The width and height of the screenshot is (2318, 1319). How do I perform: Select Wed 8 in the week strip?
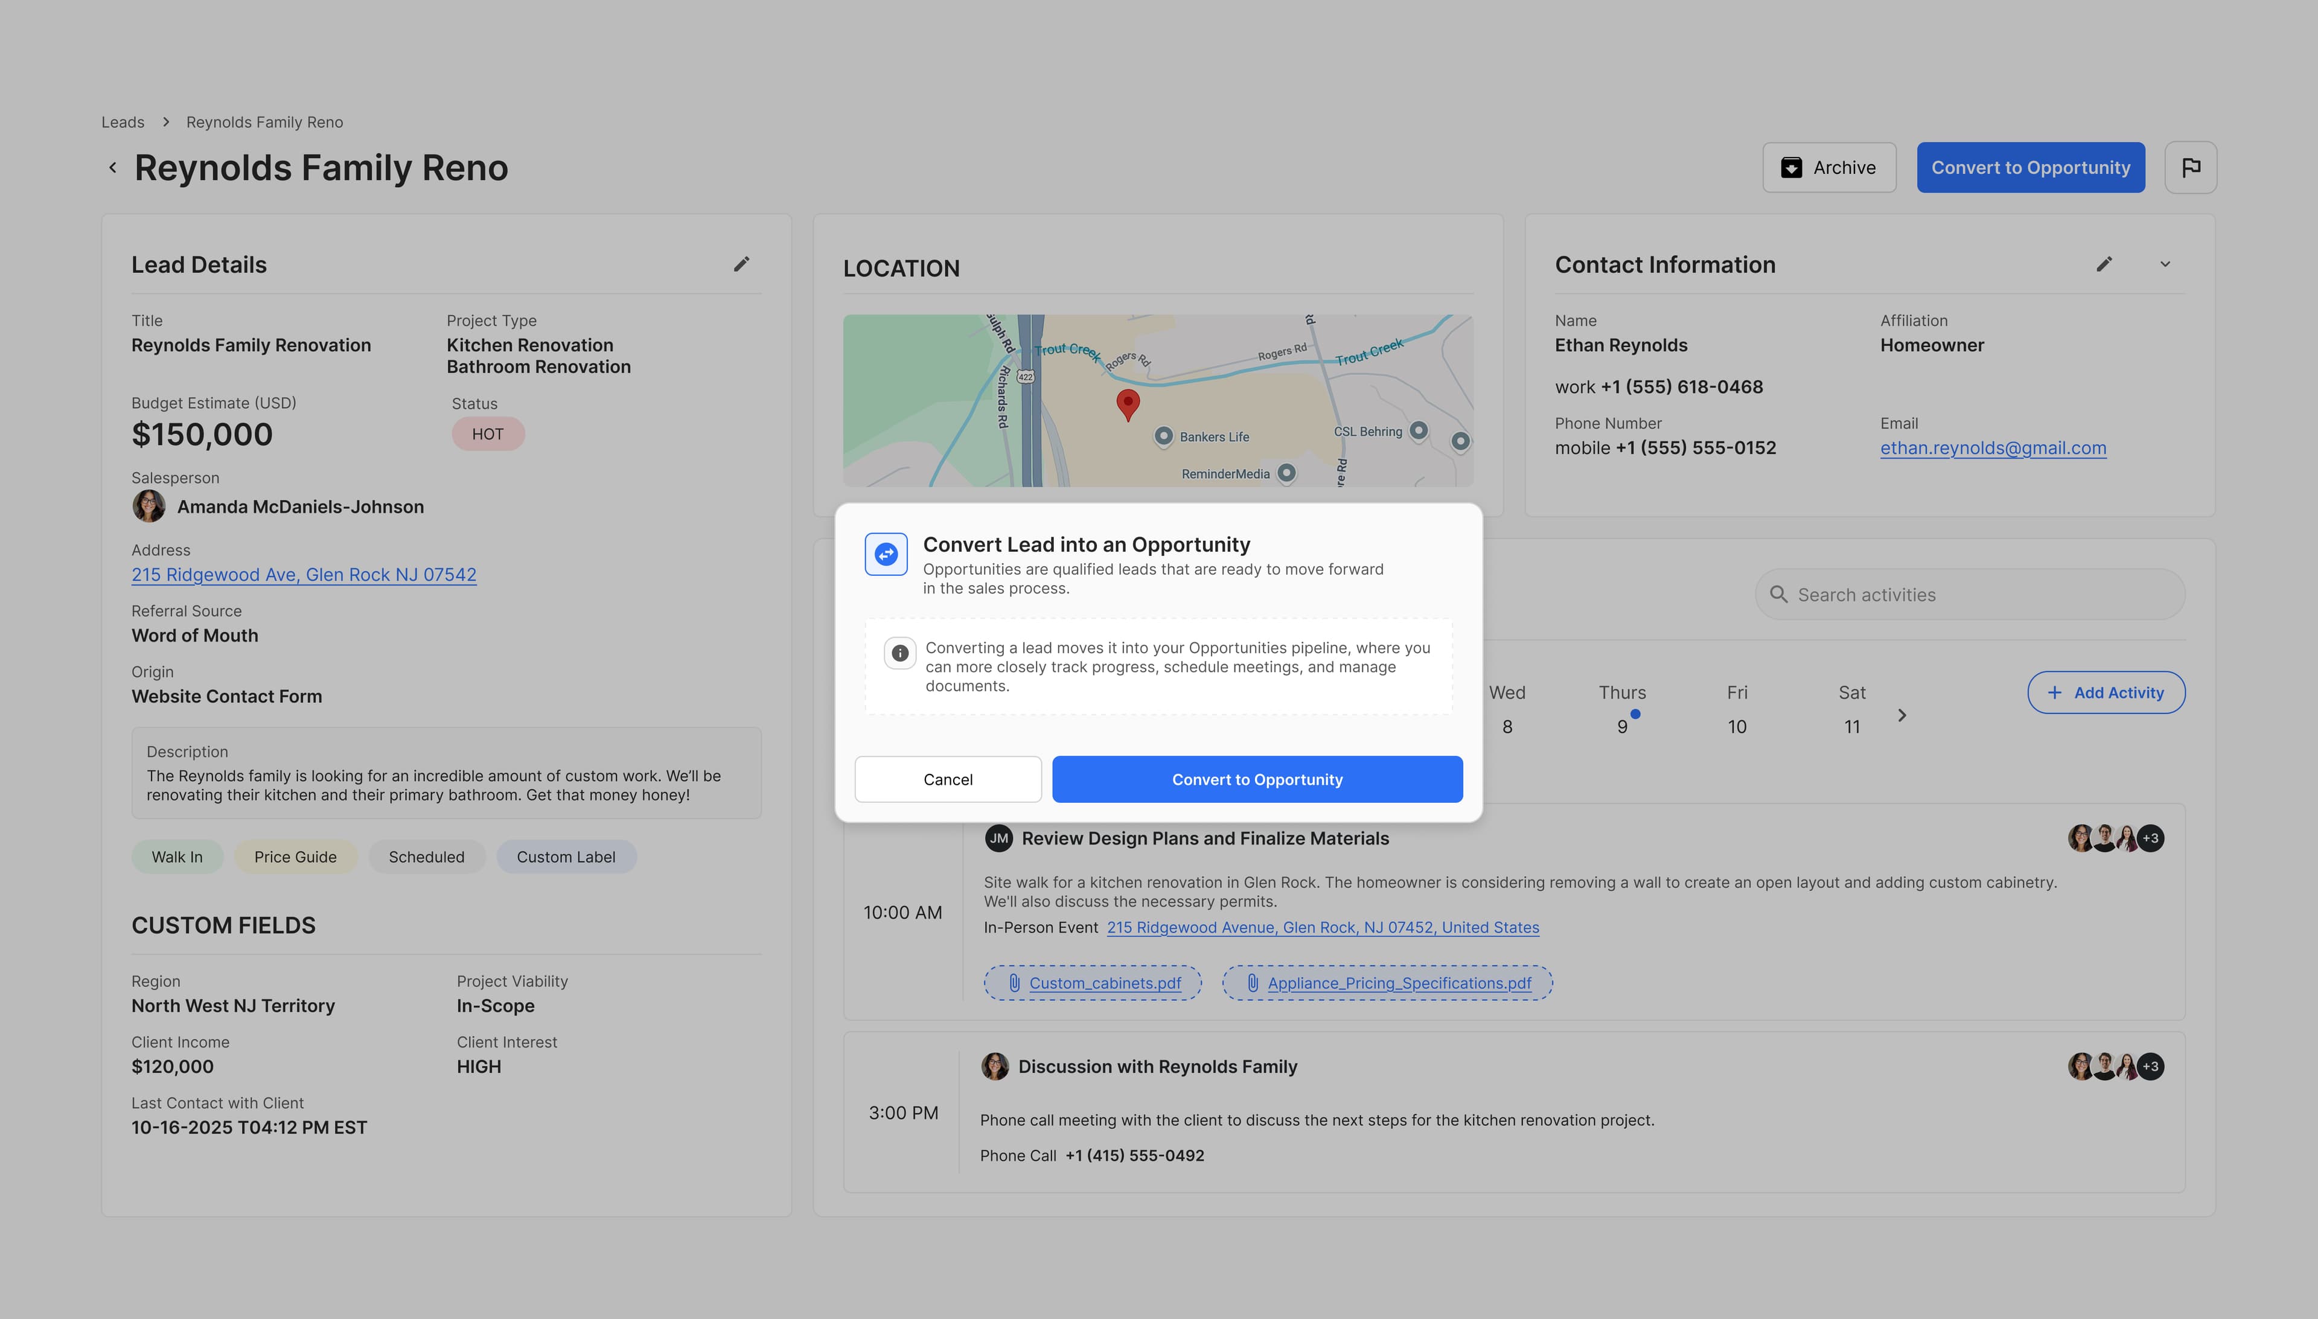pyautogui.click(x=1506, y=709)
